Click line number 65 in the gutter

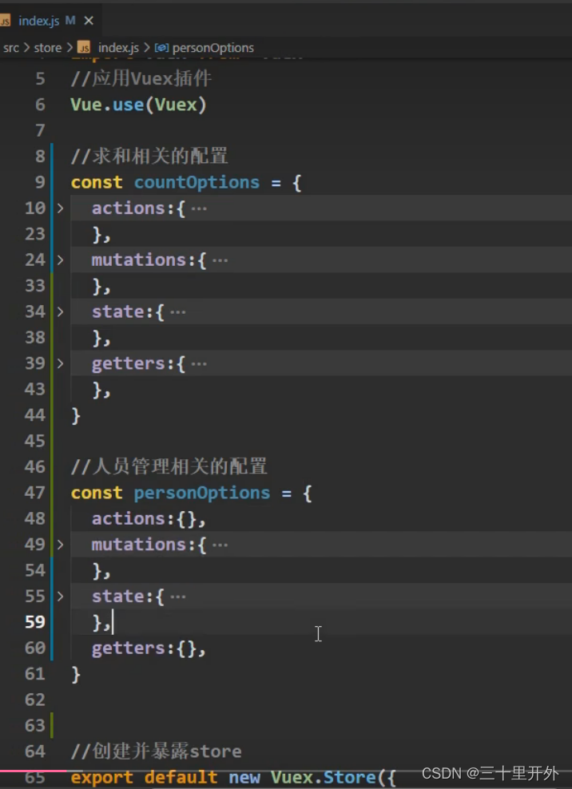tap(34, 778)
